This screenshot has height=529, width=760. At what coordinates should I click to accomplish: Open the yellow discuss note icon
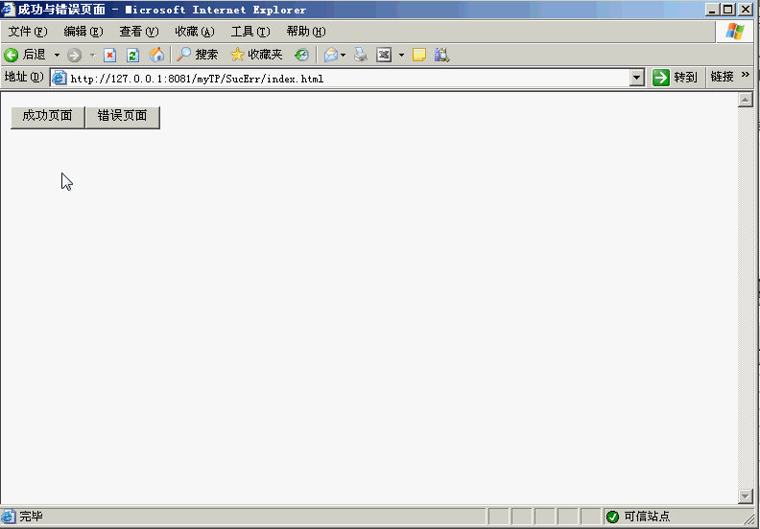point(418,55)
